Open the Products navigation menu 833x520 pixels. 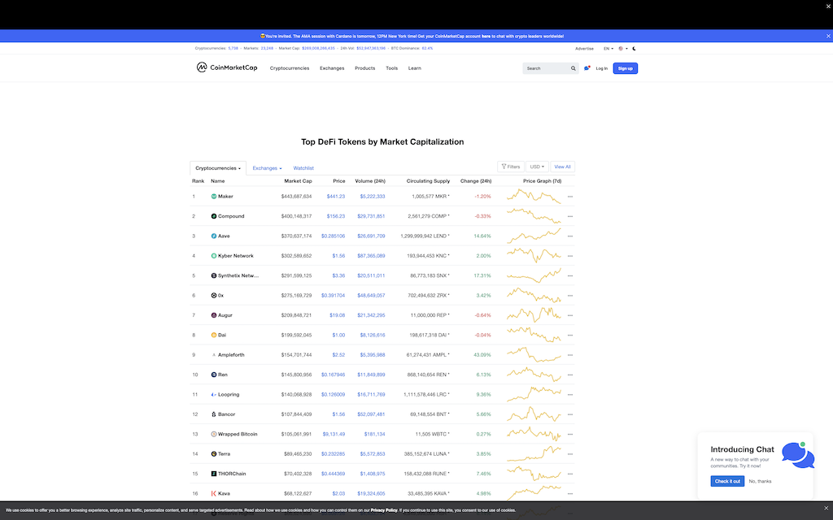pos(365,68)
